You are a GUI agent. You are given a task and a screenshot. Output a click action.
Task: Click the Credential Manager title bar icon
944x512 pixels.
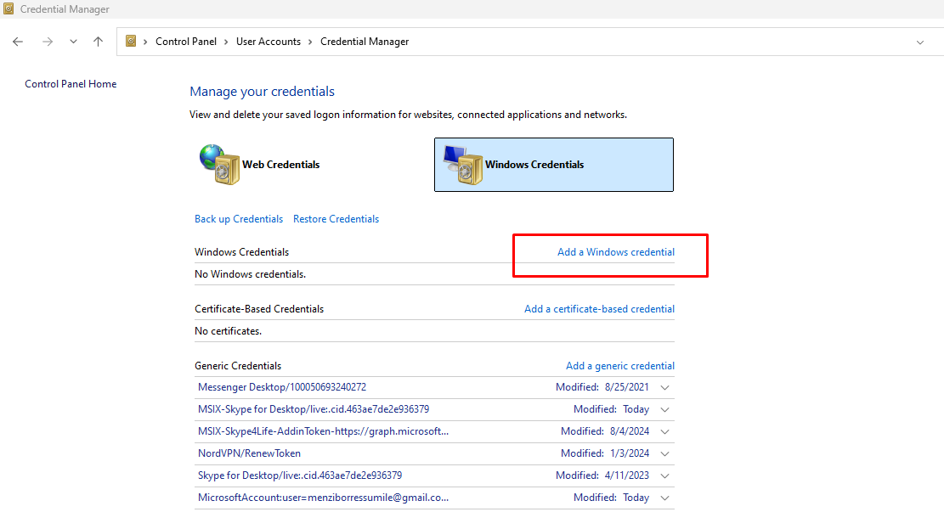tap(8, 8)
